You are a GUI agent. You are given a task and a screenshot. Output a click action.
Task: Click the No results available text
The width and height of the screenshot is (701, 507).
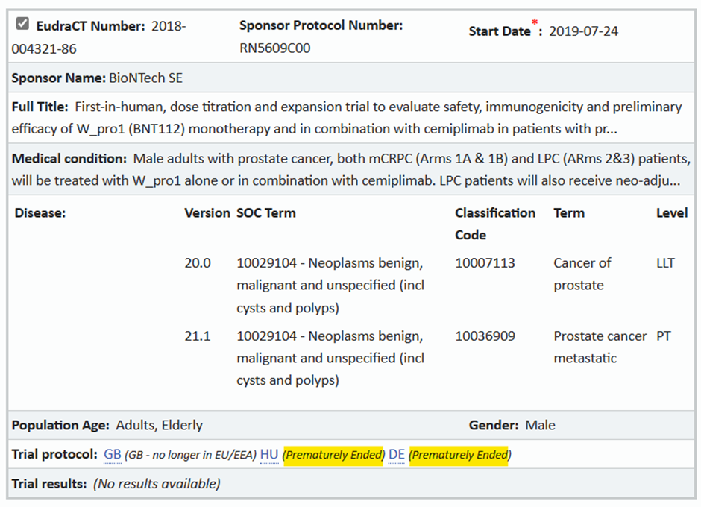(x=157, y=483)
